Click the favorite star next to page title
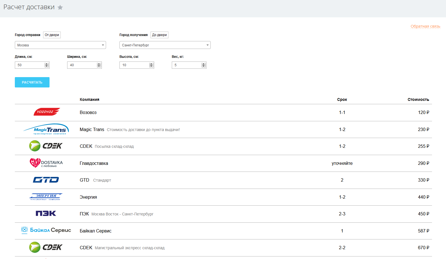 click(60, 8)
